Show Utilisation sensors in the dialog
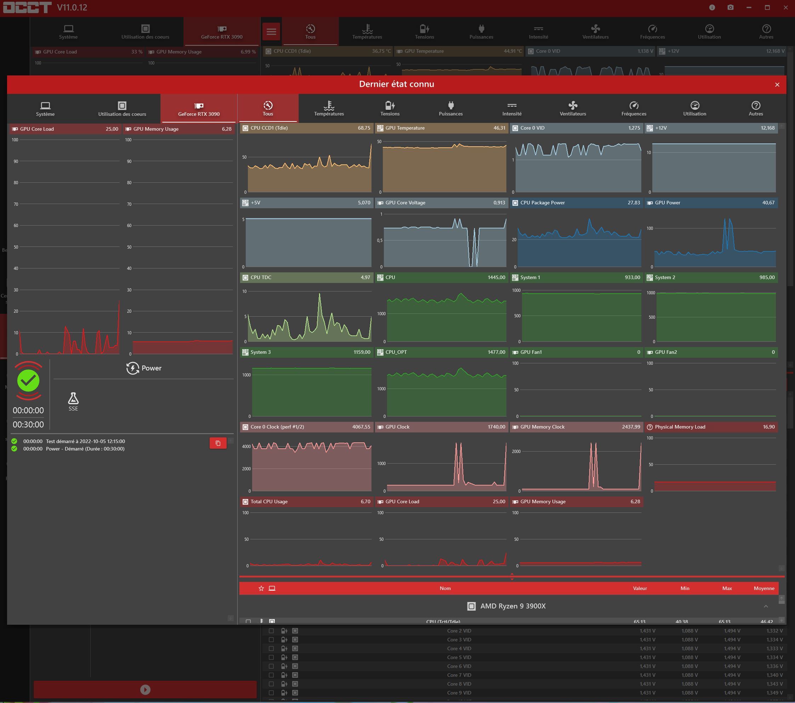Image resolution: width=795 pixels, height=703 pixels. tap(695, 108)
